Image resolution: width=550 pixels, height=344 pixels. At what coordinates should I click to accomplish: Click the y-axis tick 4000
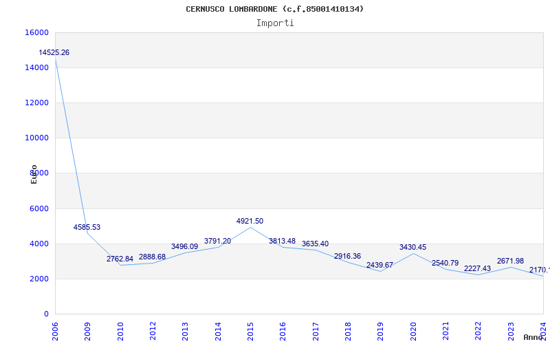pyautogui.click(x=38, y=244)
